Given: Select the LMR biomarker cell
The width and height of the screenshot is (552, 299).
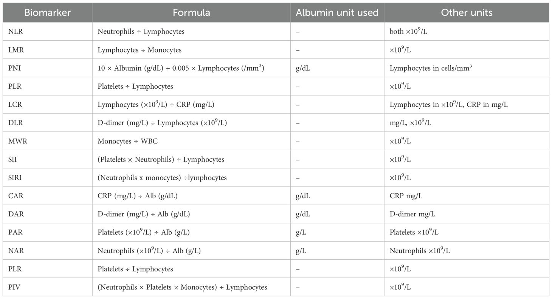Looking at the screenshot, I should pos(16,50).
